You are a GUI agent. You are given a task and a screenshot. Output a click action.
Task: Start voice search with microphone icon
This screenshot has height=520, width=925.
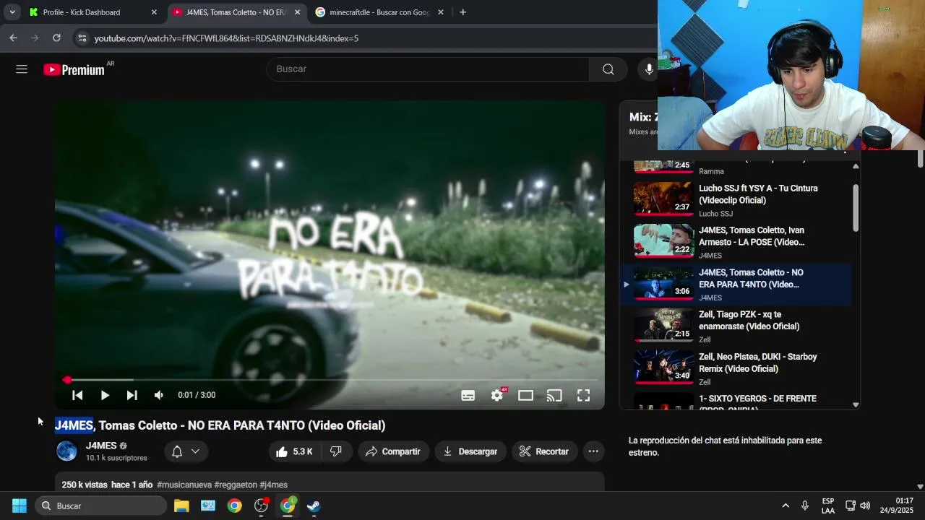point(649,69)
